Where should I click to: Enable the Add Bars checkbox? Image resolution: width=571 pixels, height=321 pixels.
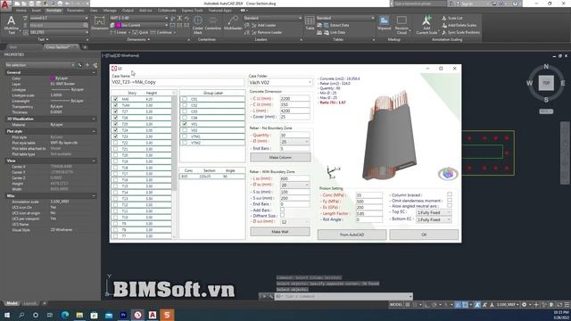pyautogui.click(x=282, y=210)
